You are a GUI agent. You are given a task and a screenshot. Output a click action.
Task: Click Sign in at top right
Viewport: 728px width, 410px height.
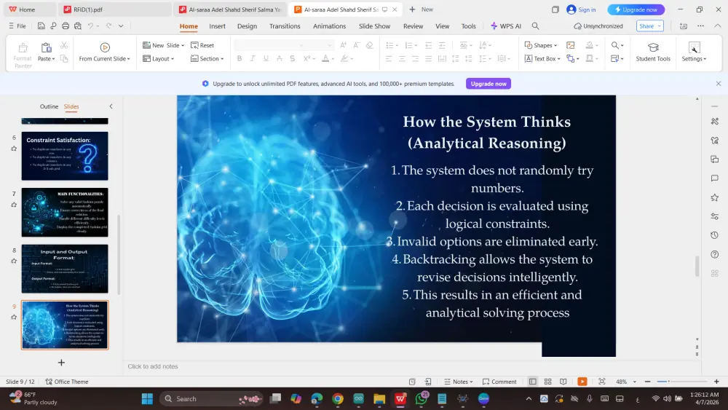tap(581, 9)
